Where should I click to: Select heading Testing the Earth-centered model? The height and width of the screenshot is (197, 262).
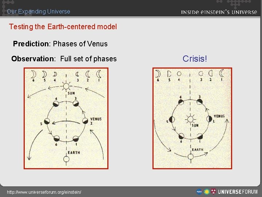point(63,27)
